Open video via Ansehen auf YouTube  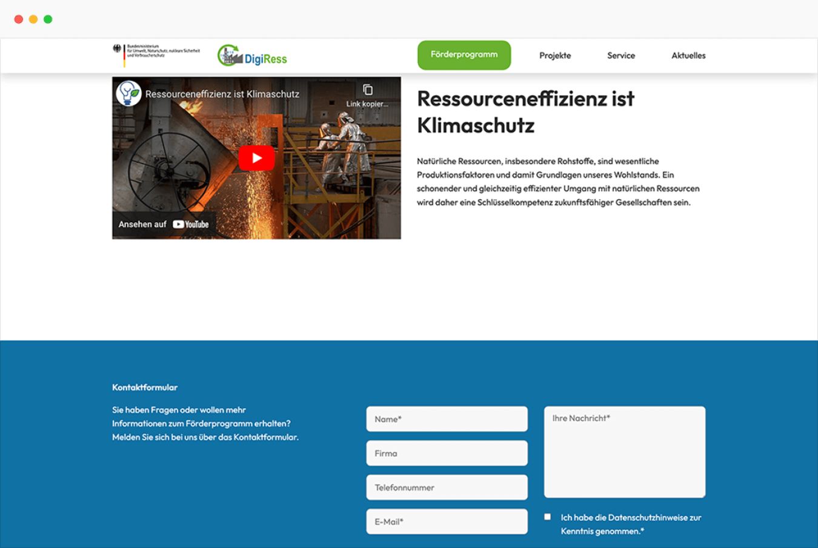(x=164, y=224)
